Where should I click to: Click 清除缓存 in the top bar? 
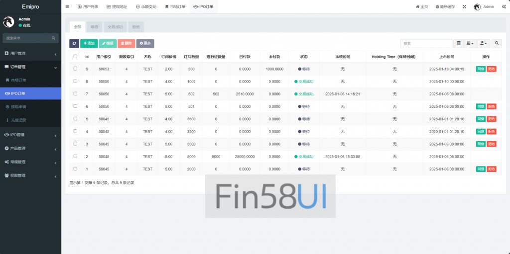coord(445,7)
